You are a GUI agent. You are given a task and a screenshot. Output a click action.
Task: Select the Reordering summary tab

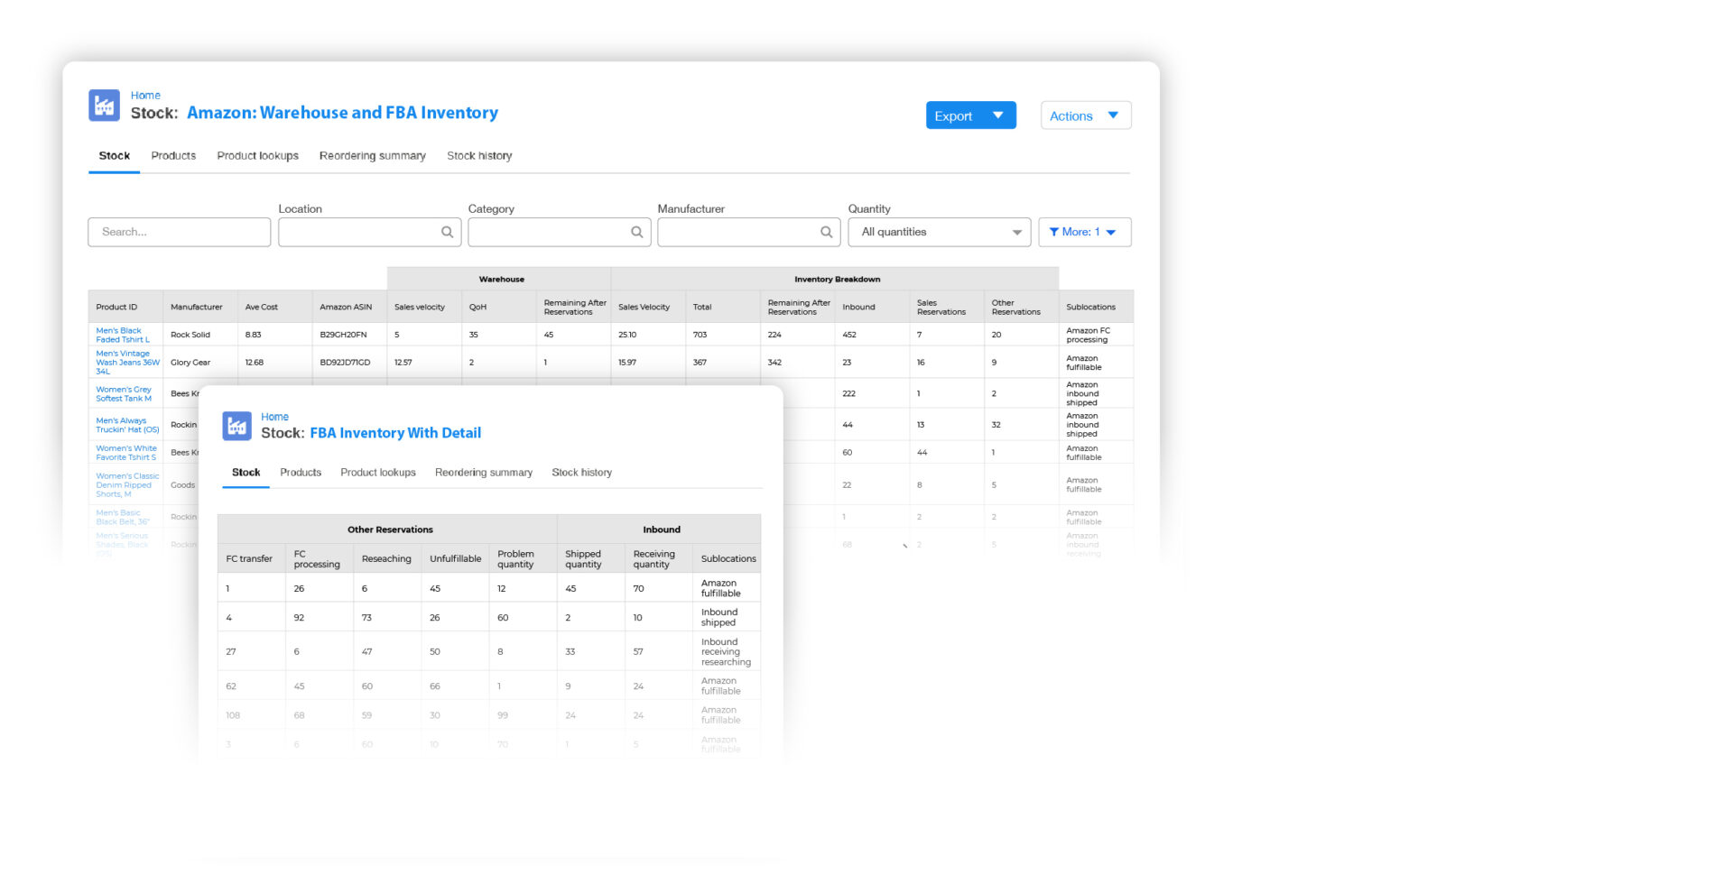[372, 155]
